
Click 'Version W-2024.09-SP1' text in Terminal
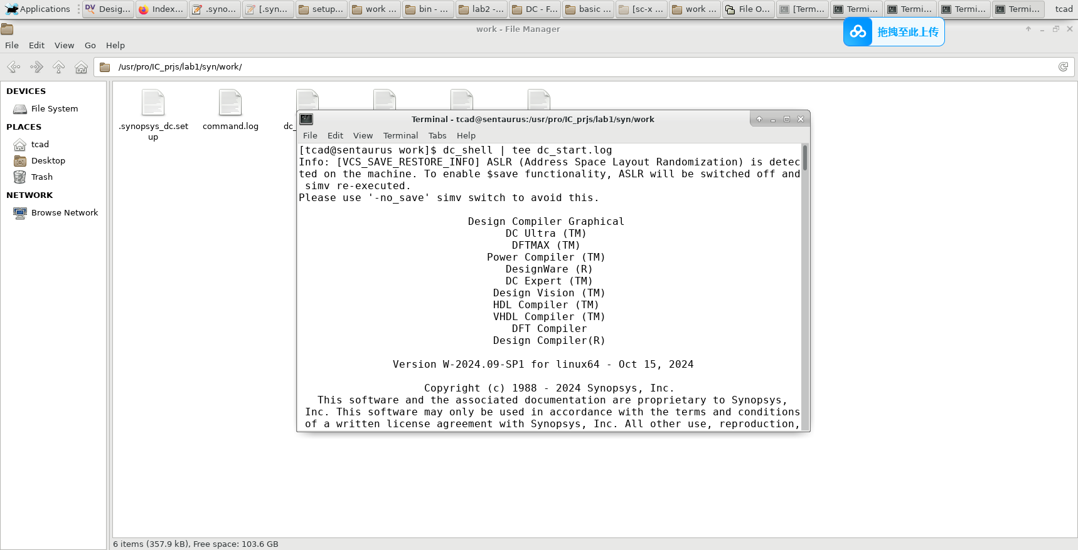458,365
